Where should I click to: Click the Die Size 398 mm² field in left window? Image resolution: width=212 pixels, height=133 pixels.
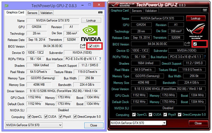coord(71,33)
